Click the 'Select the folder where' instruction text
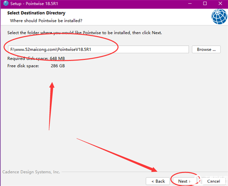The image size is (228, 186). [84, 33]
